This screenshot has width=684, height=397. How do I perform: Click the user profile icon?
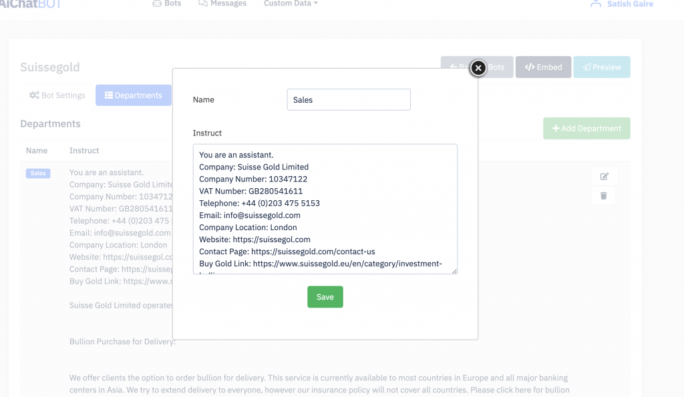click(596, 4)
